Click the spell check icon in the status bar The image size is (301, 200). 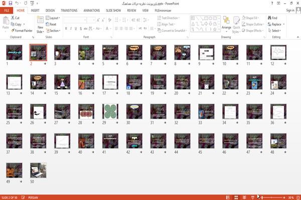[23, 197]
